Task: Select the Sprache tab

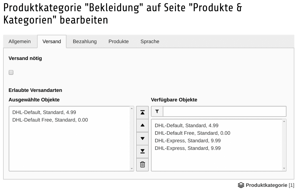Action: 150,41
